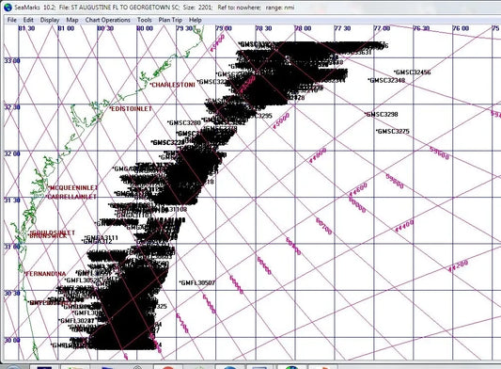Select the GMFL30507 mark on chart

[x=197, y=283]
